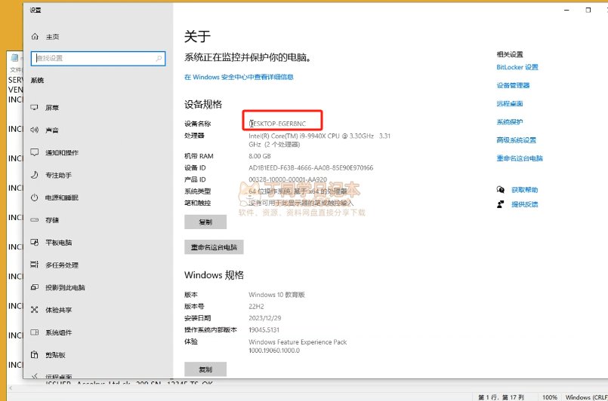
Task: Open Windows Security details link (在 Windows 安全中心中查看详细信息)
Action: [x=239, y=77]
